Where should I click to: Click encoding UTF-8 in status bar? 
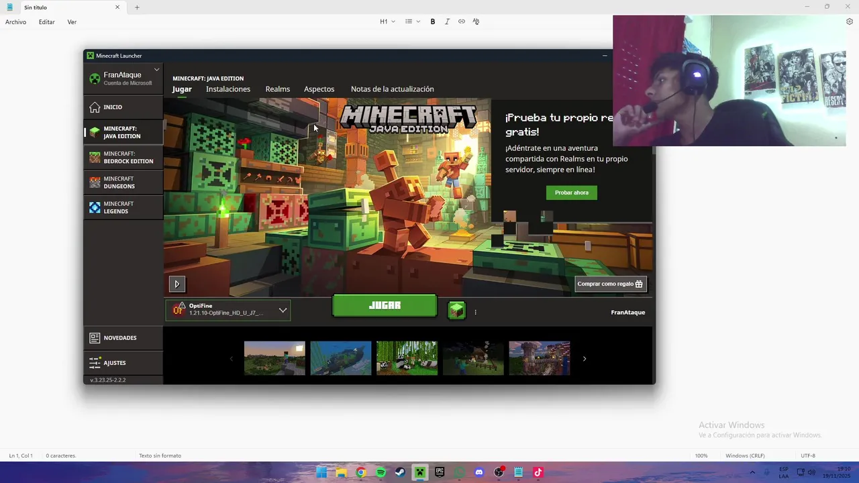coord(808,455)
